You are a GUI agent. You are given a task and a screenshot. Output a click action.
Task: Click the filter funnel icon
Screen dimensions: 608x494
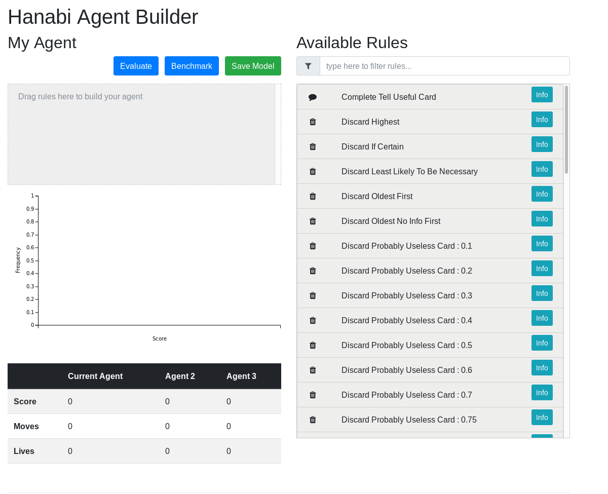pos(308,66)
